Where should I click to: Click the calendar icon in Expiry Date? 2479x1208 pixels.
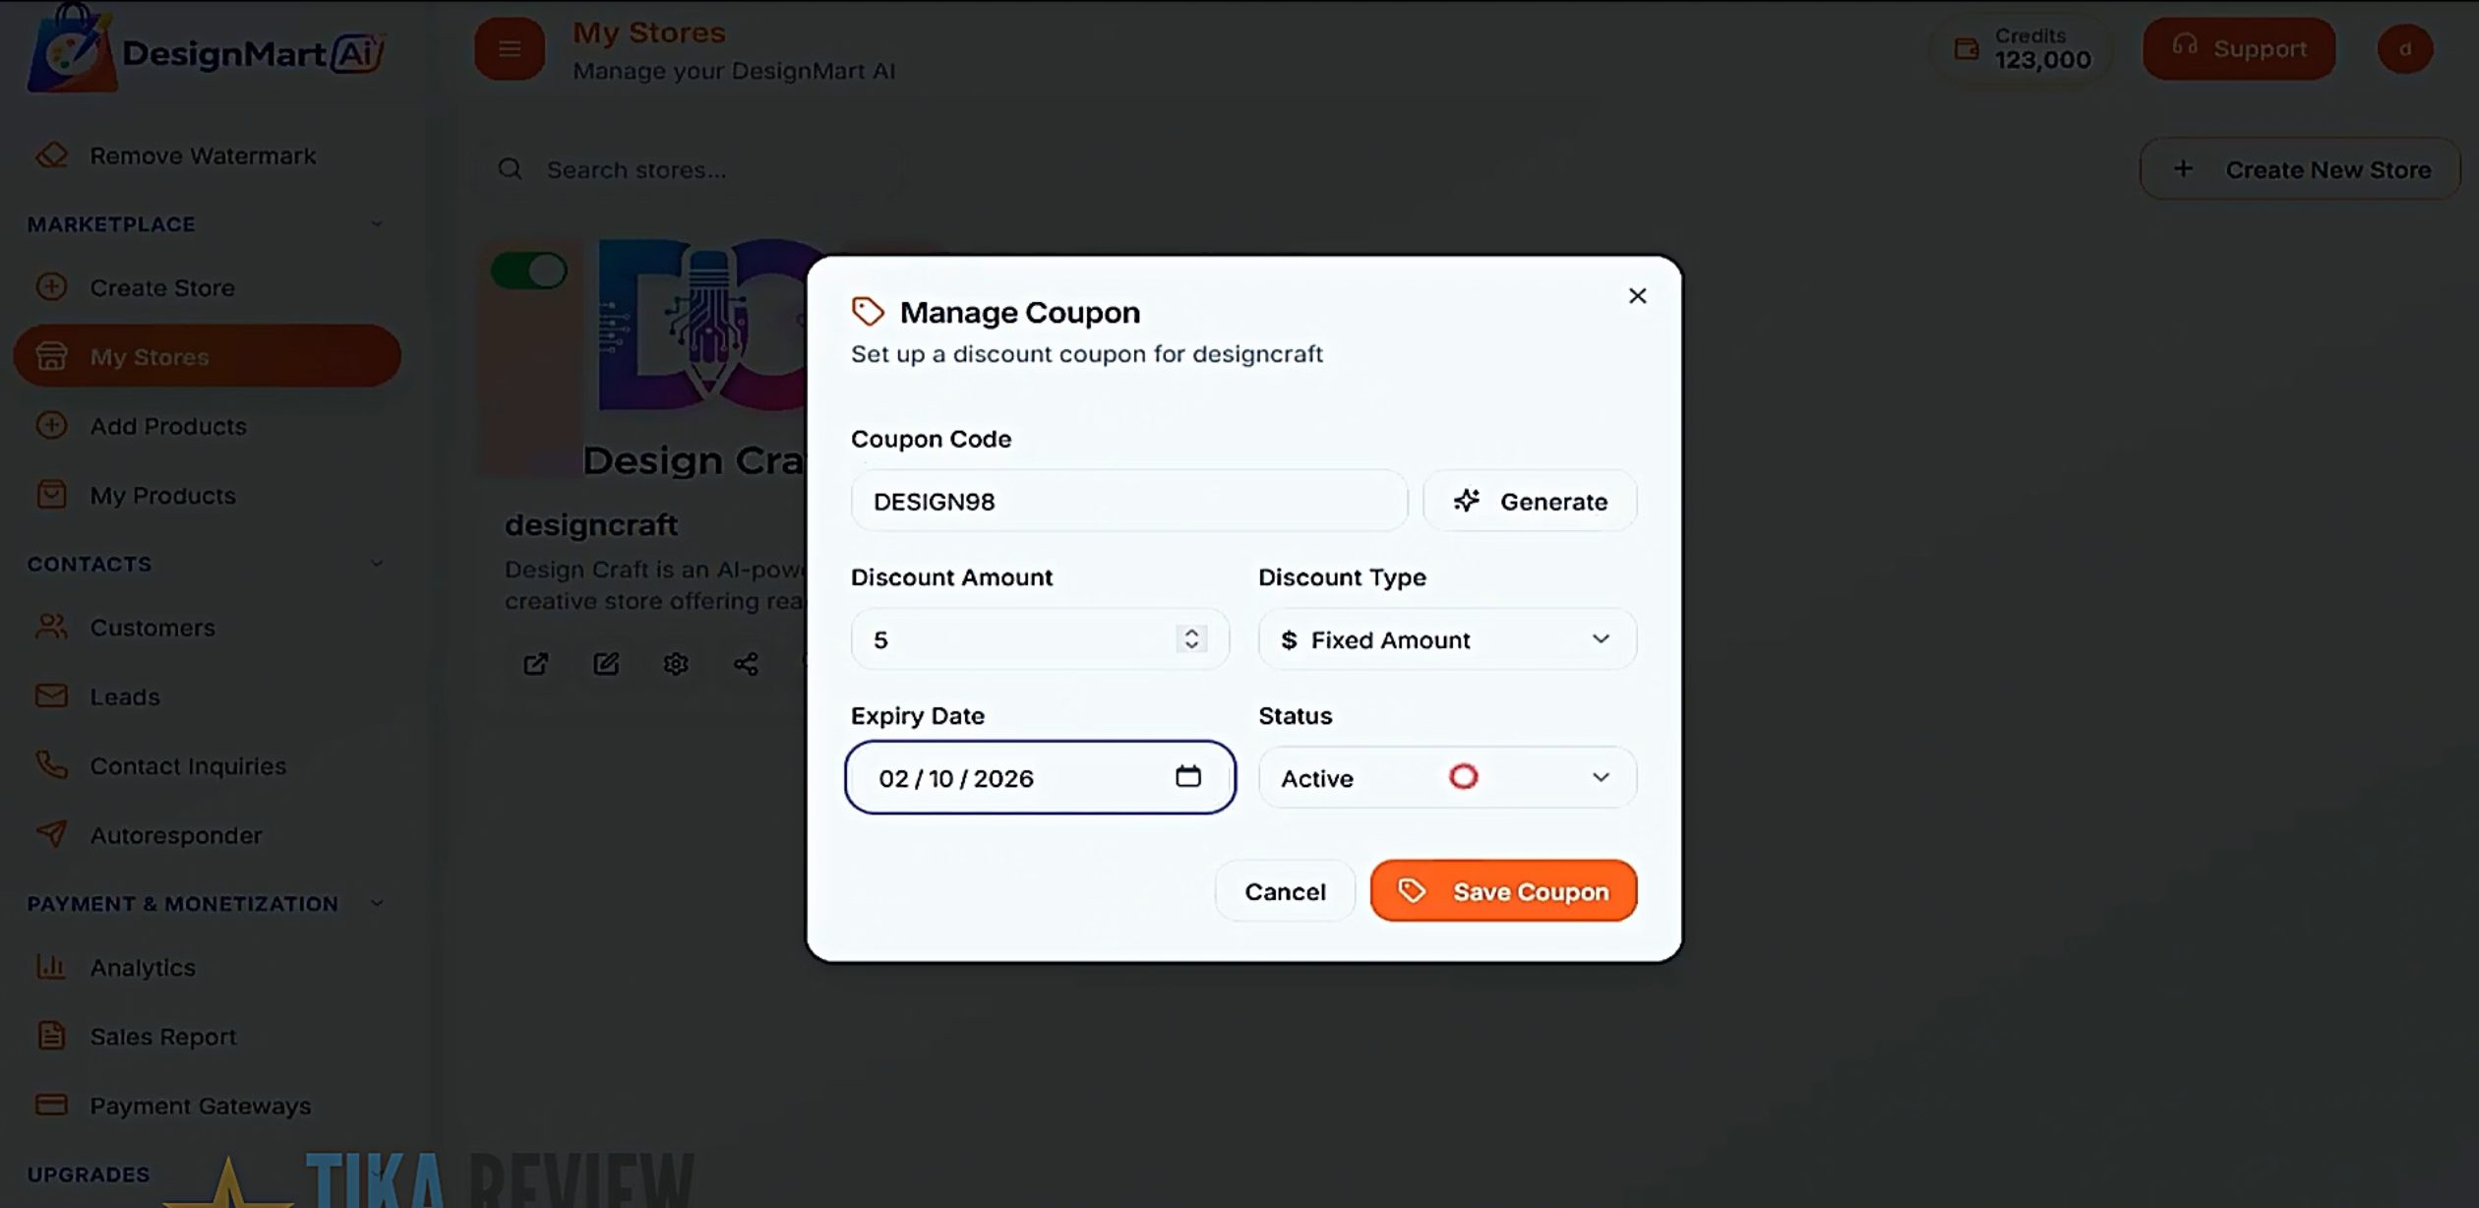pos(1189,777)
